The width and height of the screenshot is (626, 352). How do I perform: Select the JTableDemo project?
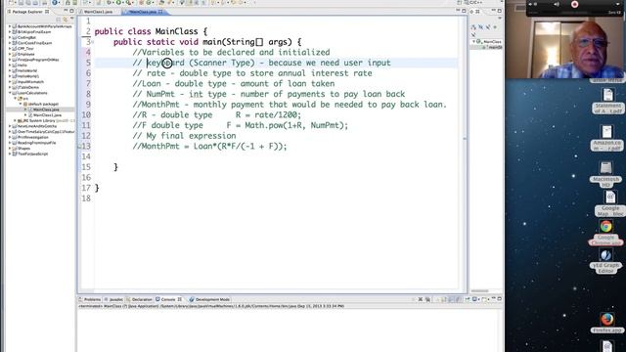tap(28, 87)
